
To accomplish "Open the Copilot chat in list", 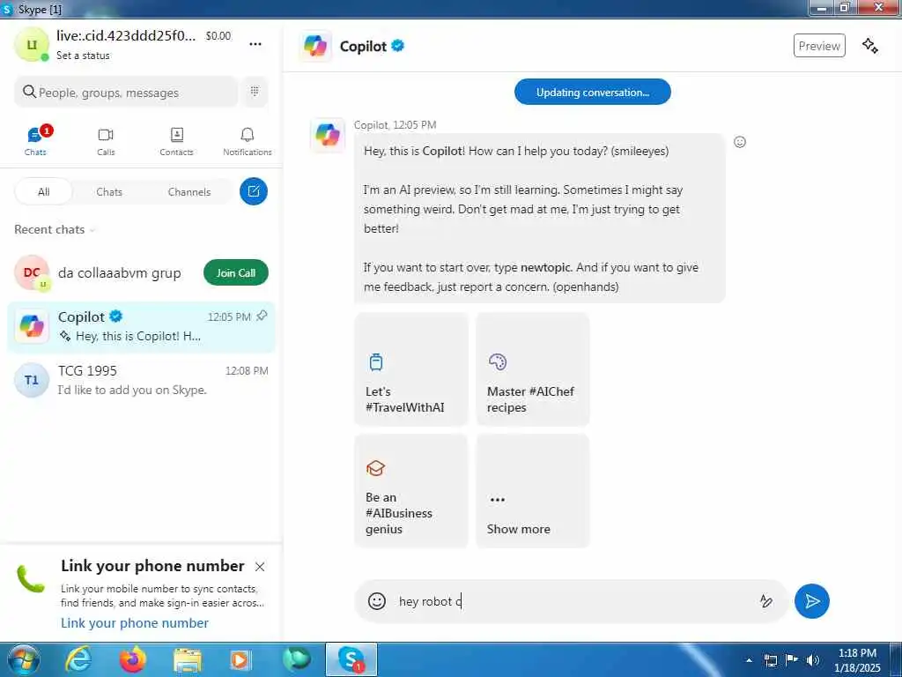I will click(x=141, y=326).
